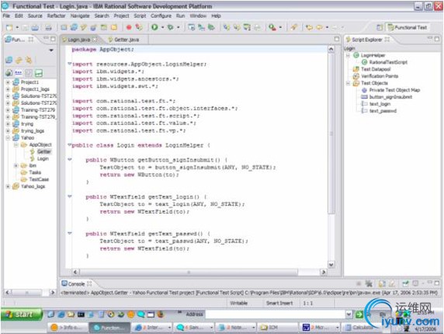Screen dimensions: 444x334
Task: Open the Configure menu
Action: 161,16
